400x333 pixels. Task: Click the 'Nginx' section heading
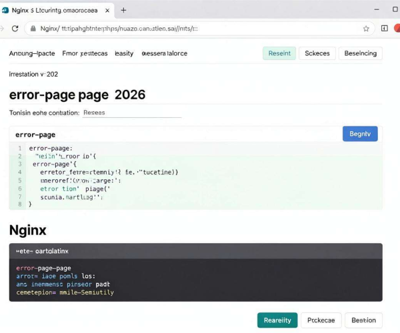[28, 230]
